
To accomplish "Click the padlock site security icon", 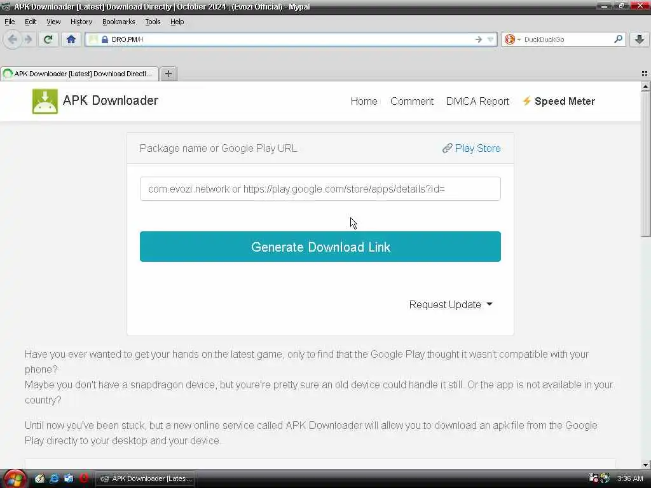I will click(x=105, y=39).
